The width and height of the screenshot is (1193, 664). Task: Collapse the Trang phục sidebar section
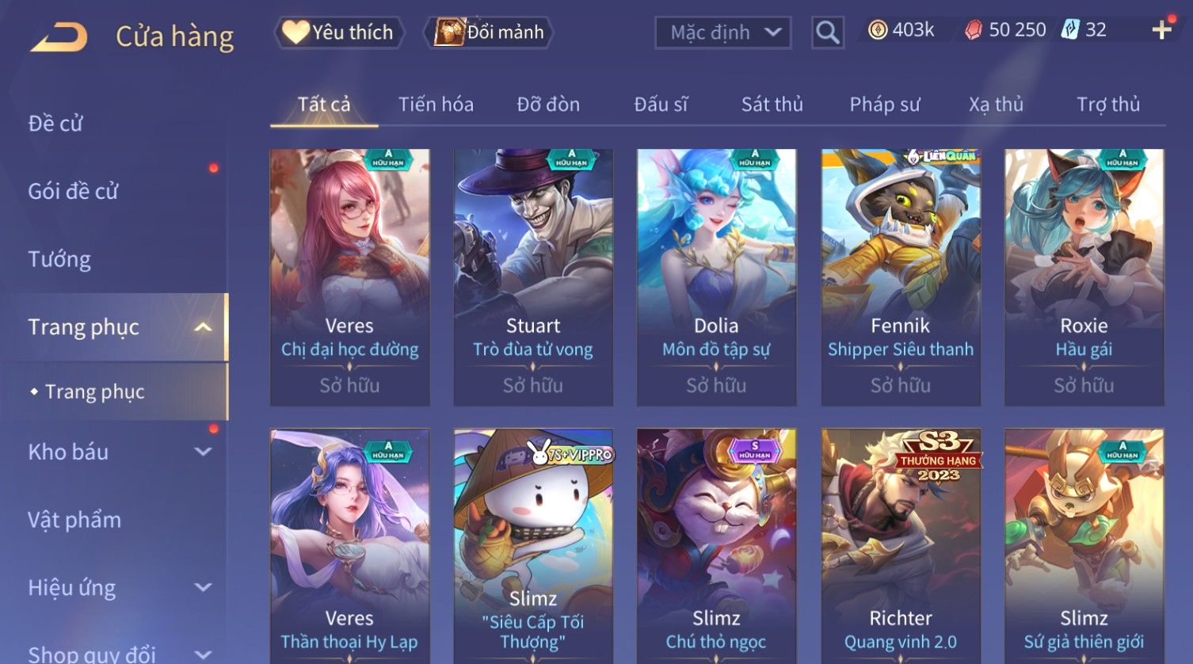point(203,327)
